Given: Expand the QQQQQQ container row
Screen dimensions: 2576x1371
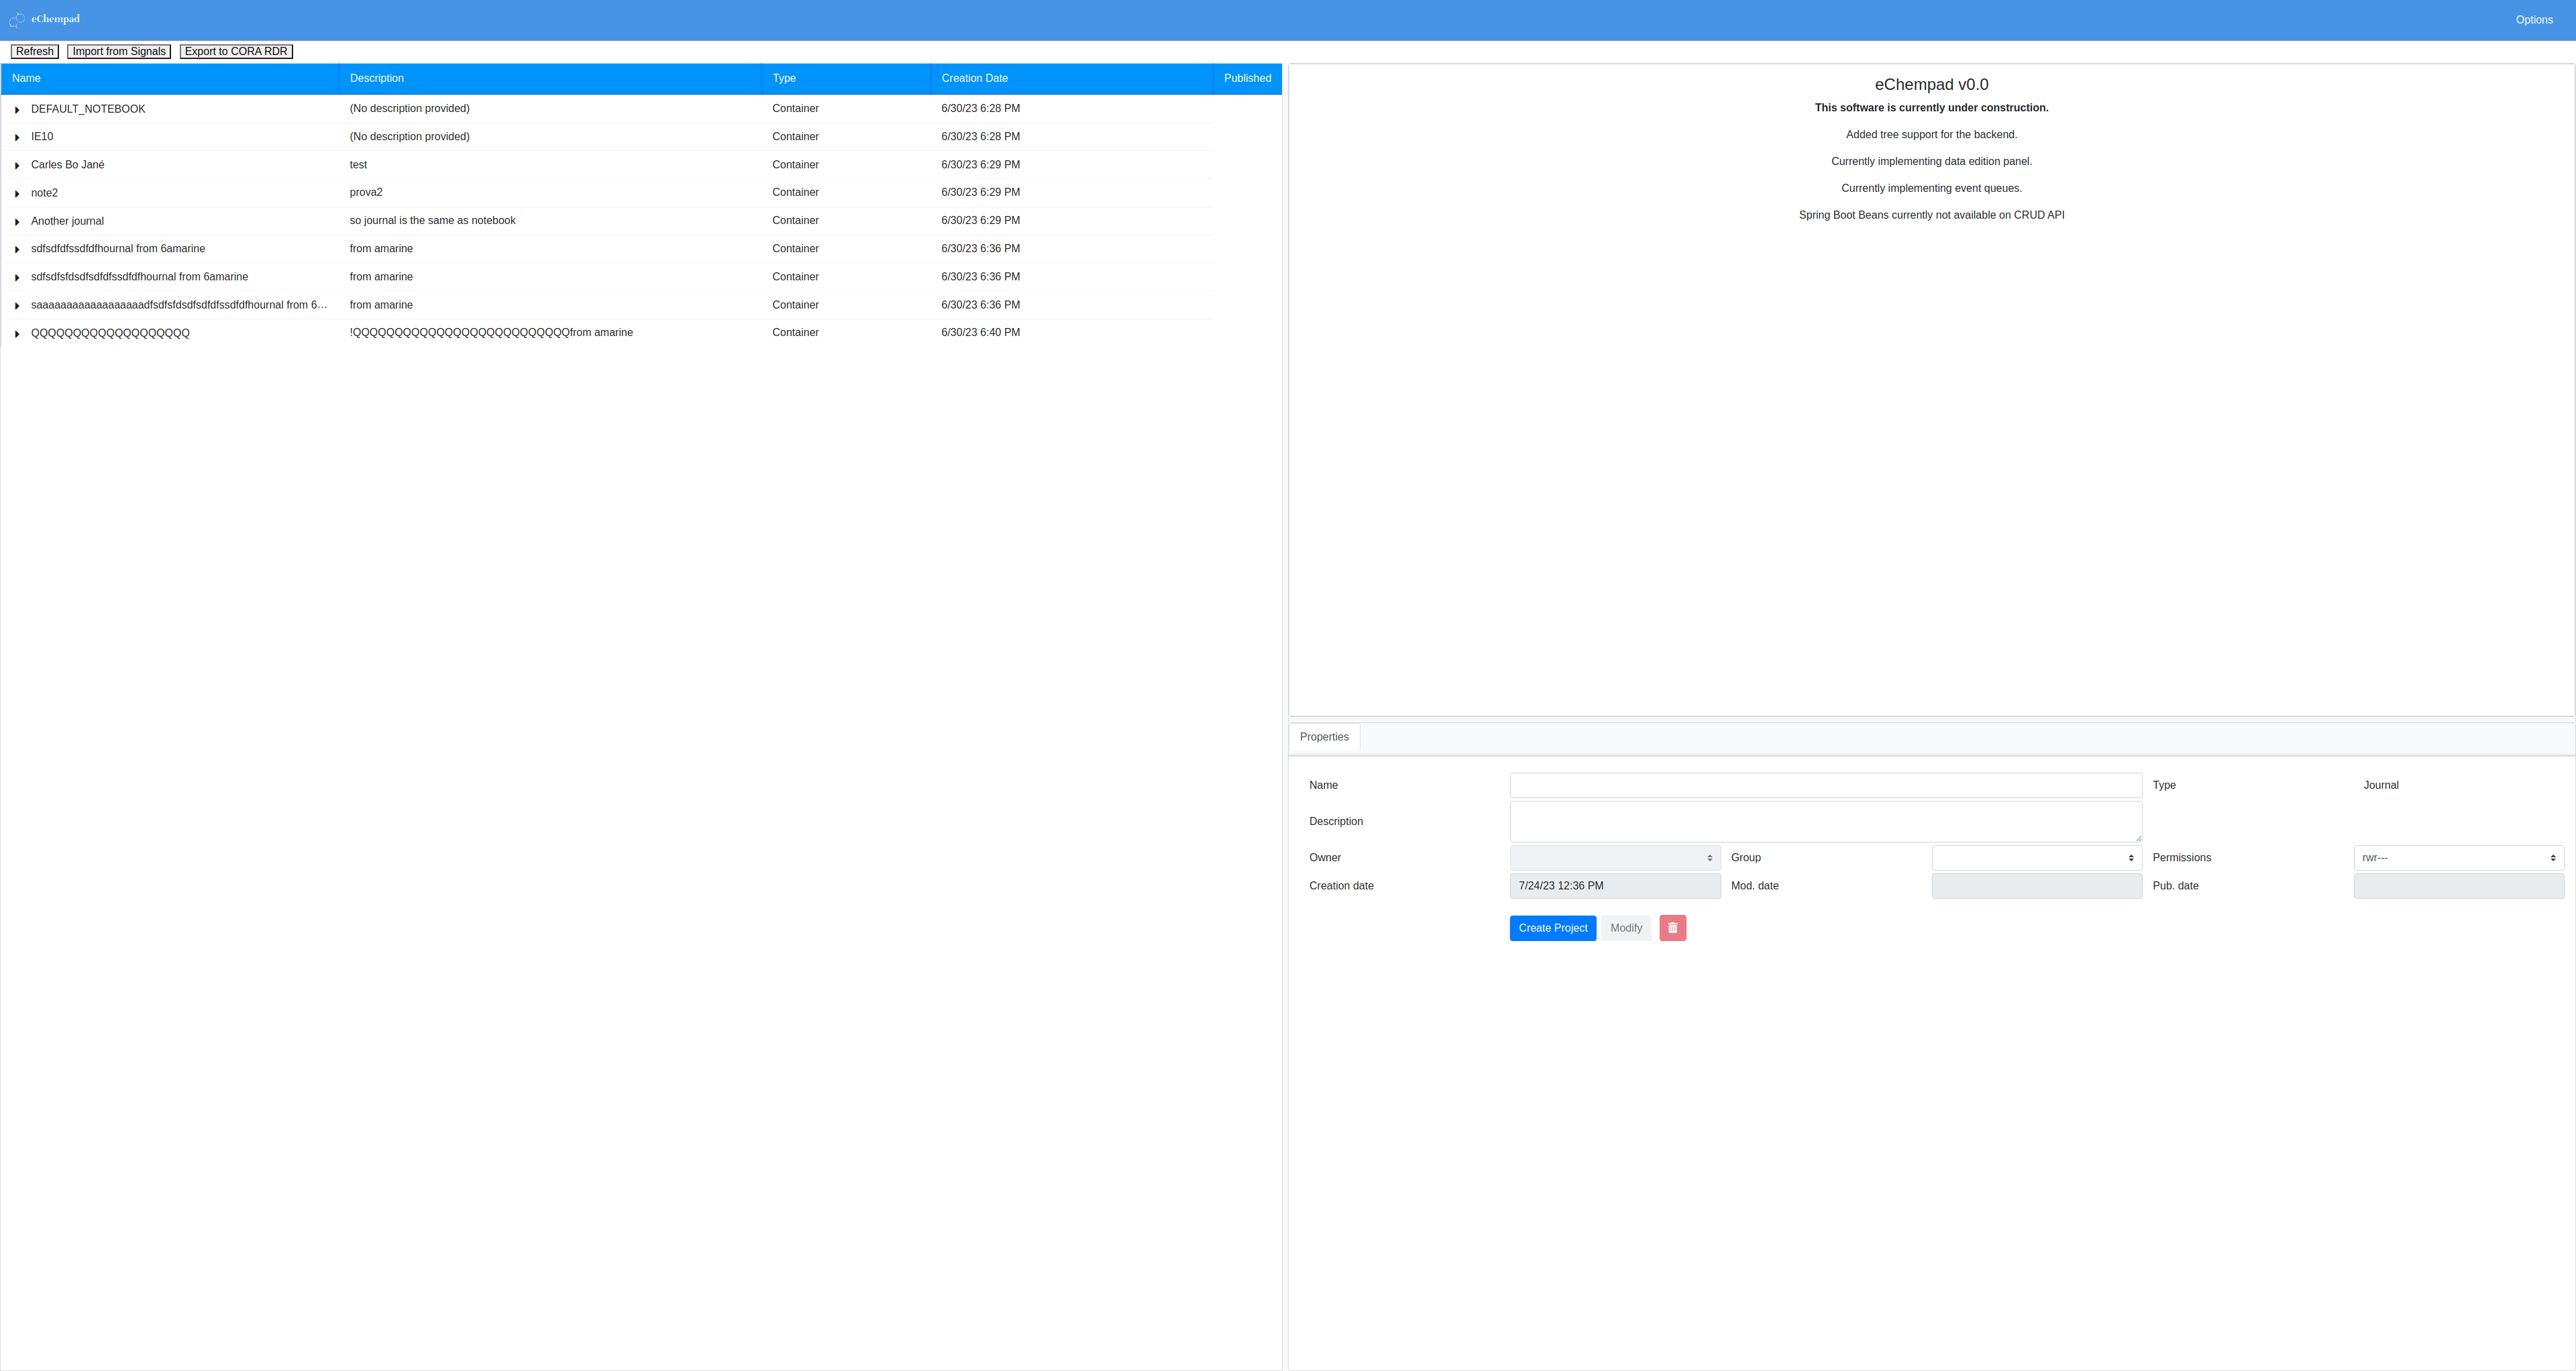Looking at the screenshot, I should click(x=17, y=333).
